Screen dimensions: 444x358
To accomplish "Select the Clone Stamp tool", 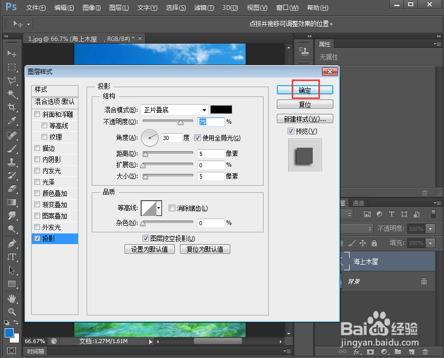I will coord(12,162).
